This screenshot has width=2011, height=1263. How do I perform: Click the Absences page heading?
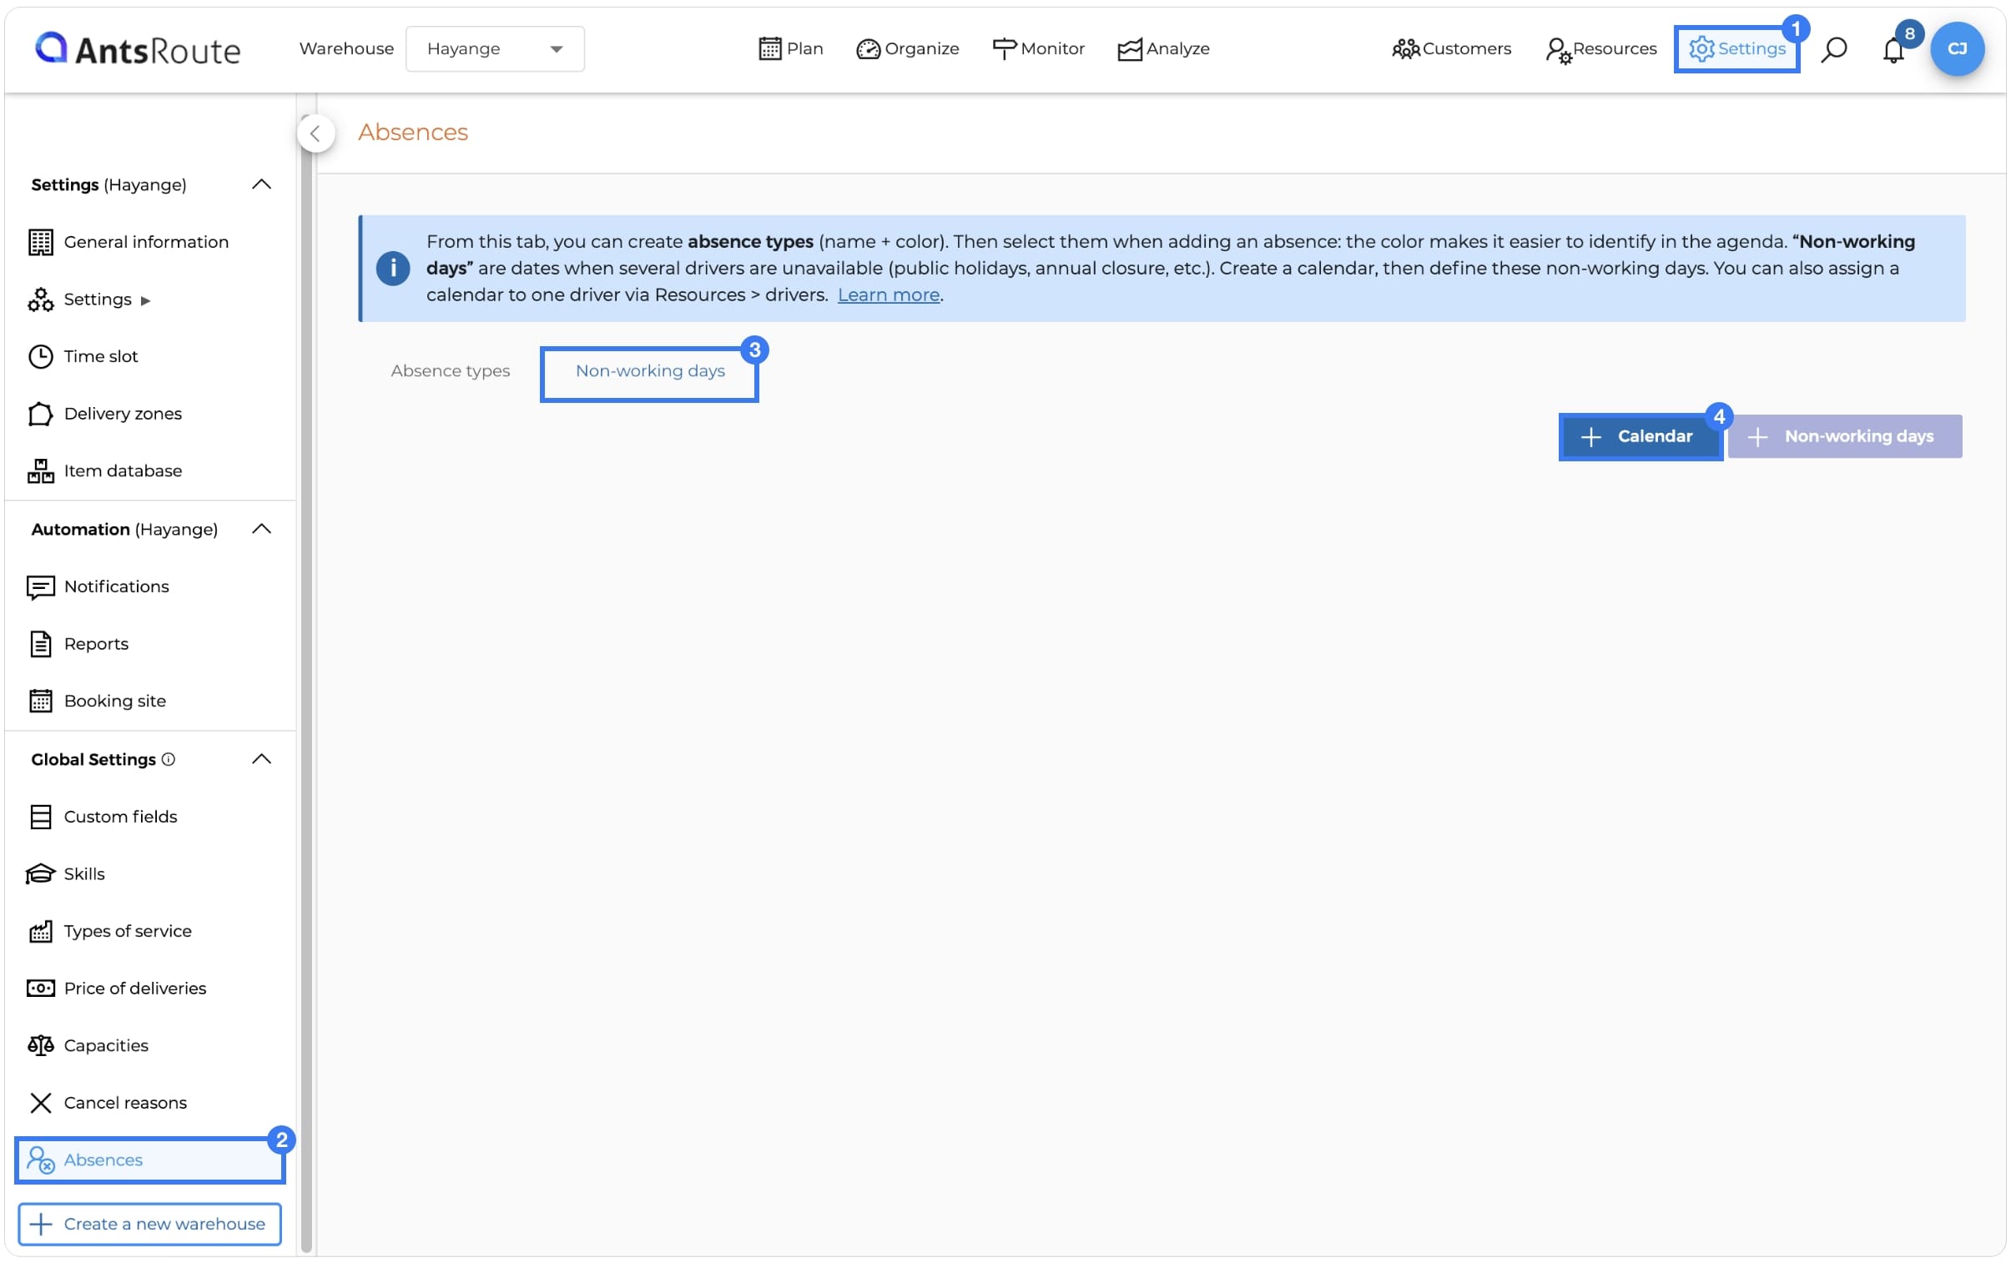tap(412, 132)
